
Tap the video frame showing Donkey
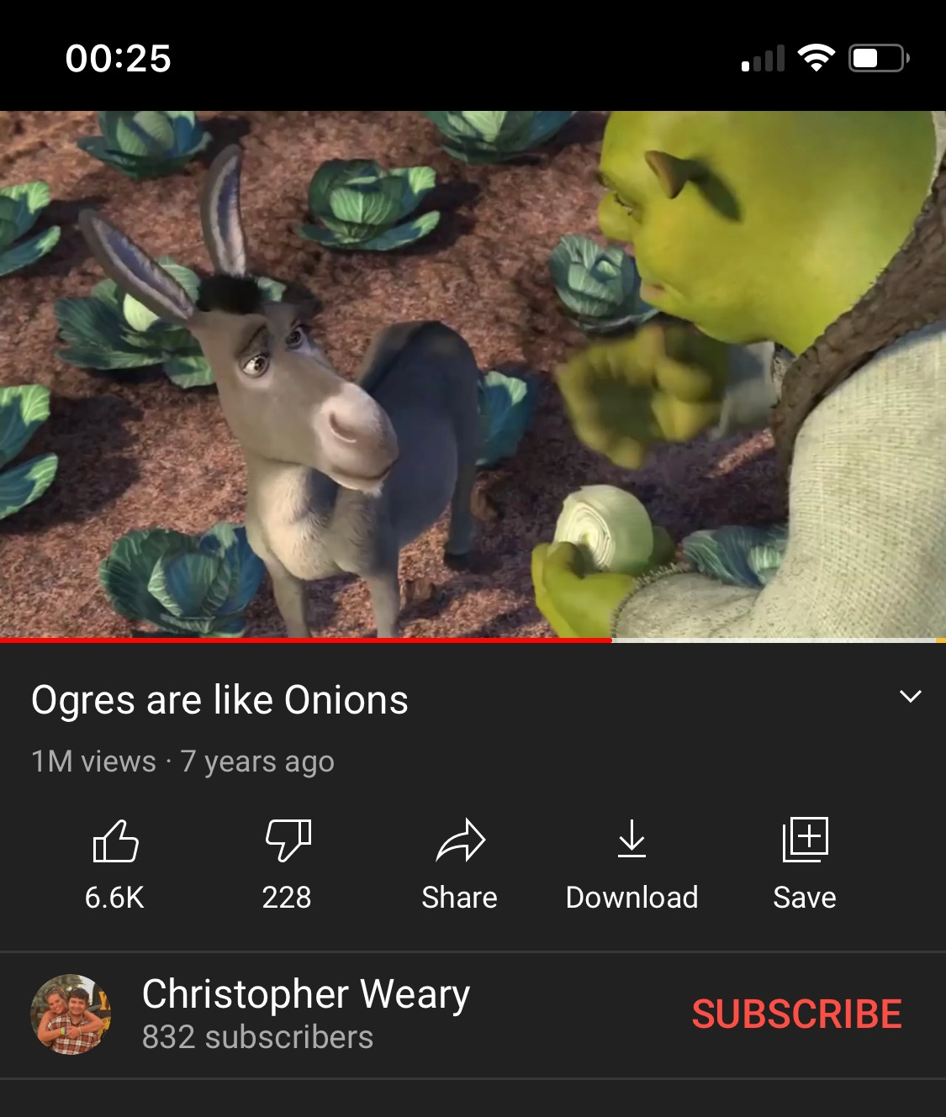473,374
